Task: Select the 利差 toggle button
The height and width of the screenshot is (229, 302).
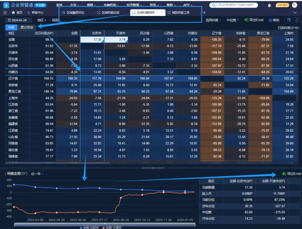Action: (11, 27)
